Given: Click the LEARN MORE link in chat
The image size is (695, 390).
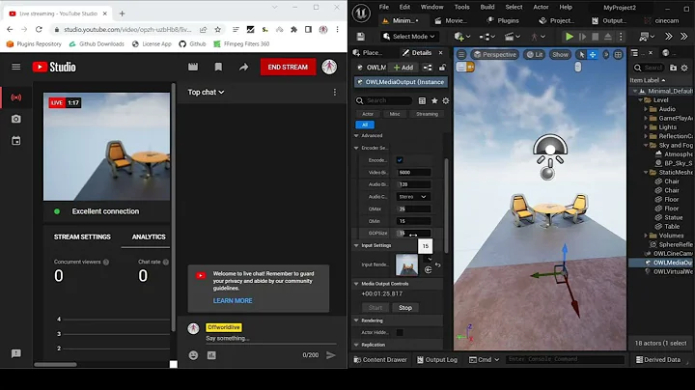Looking at the screenshot, I should (233, 300).
